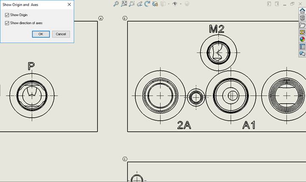Expand the Display Style dropdown arrow
This screenshot has height=182, width=306.
[168, 4]
